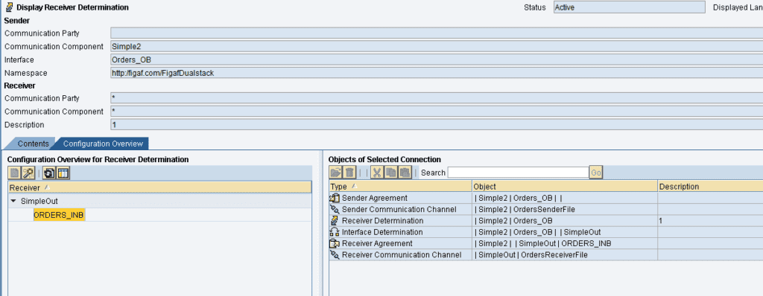Click the Namespace field with figaf.com URL
This screenshot has width=763, height=296.
(437, 72)
